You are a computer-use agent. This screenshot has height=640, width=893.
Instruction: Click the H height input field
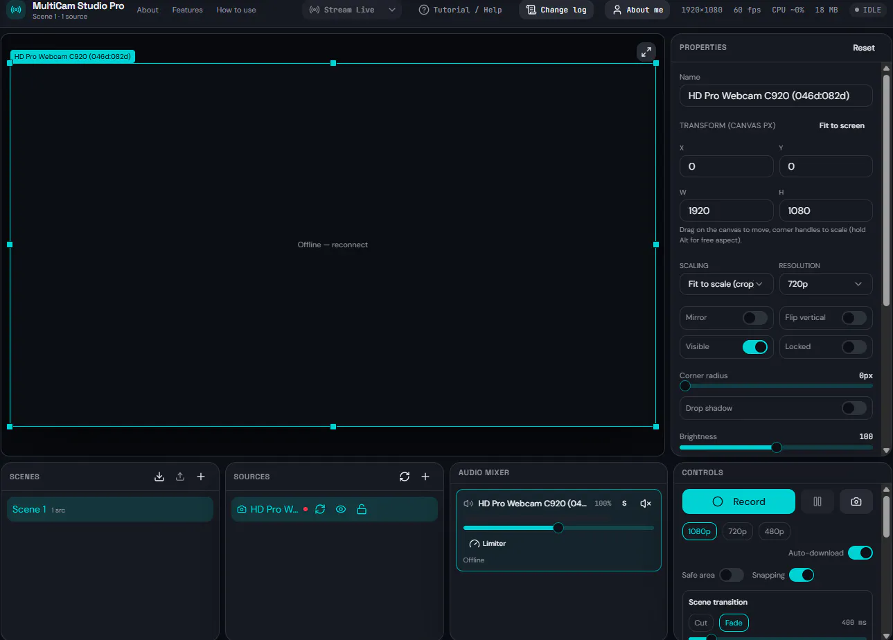pos(826,211)
